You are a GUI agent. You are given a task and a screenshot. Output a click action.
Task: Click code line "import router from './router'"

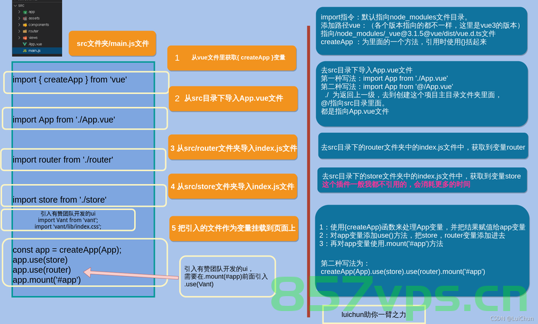pos(63,160)
